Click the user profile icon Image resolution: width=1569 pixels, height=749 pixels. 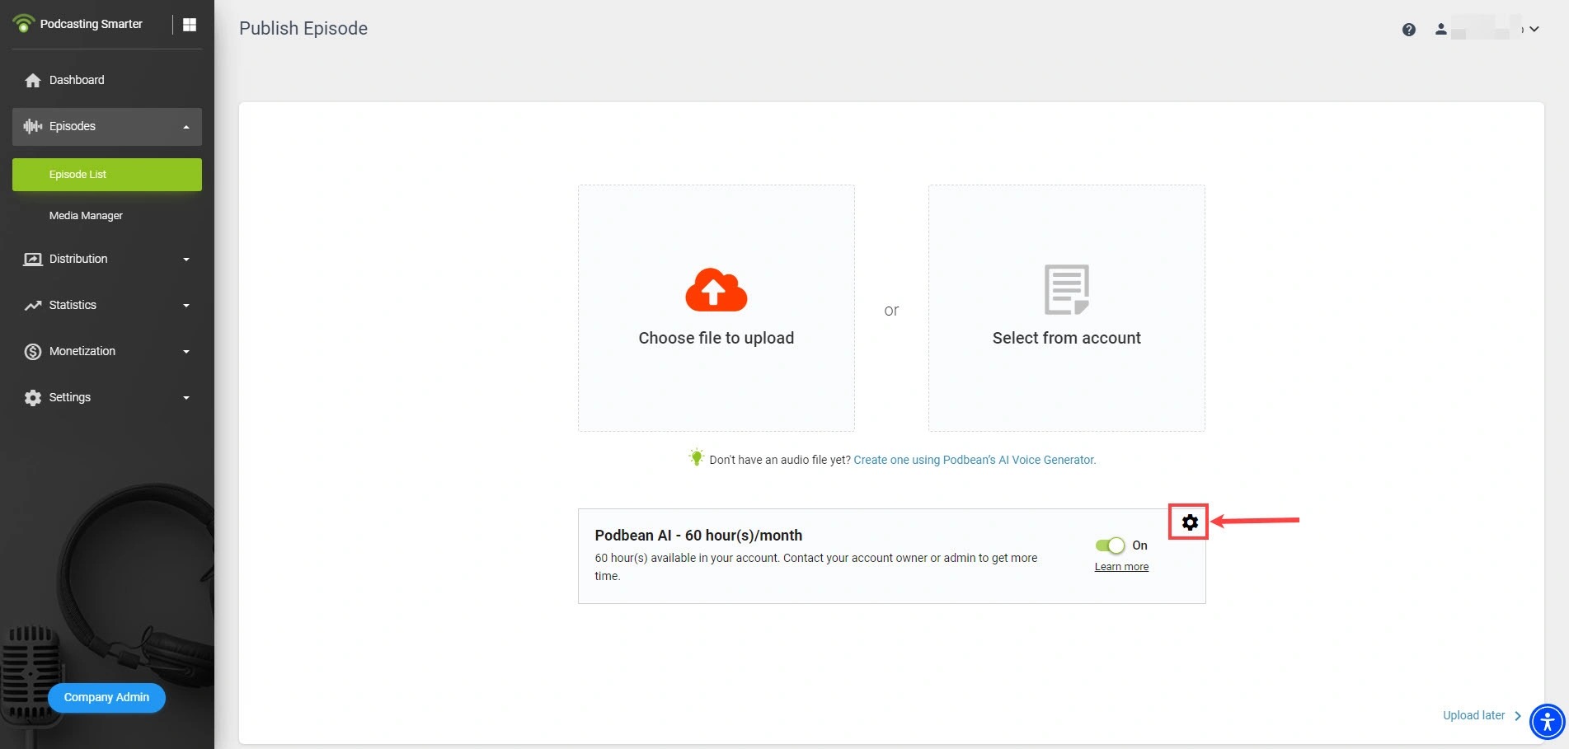1440,29
